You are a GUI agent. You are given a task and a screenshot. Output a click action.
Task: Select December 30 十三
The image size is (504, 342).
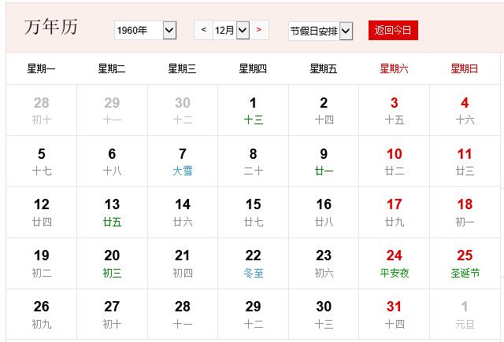(x=324, y=314)
